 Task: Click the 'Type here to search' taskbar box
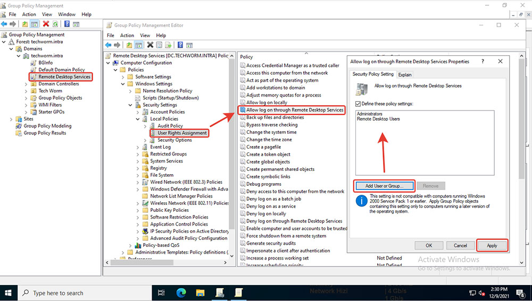point(58,293)
